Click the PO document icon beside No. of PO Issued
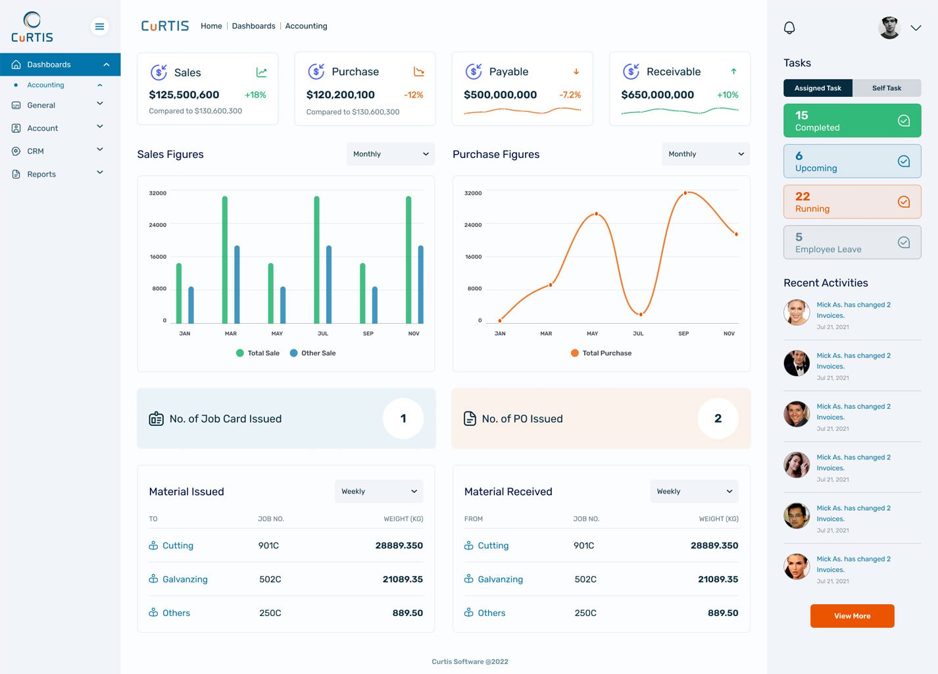The width and height of the screenshot is (938, 674). [x=470, y=418]
